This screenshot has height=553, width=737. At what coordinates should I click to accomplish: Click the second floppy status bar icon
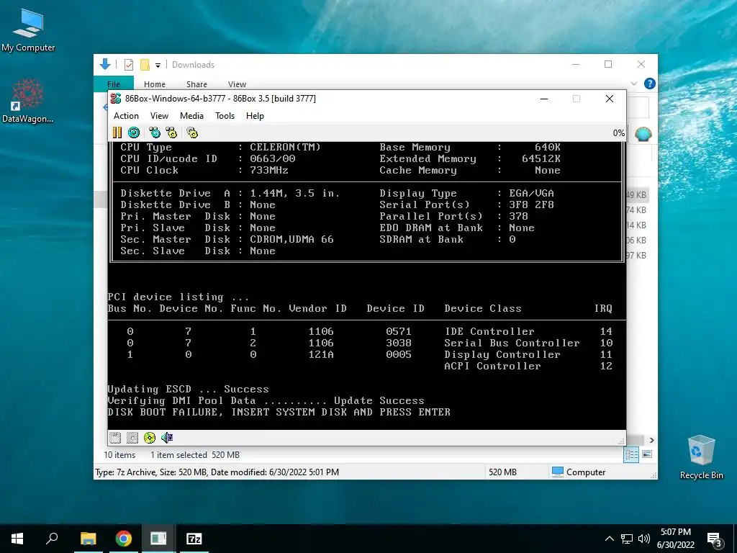tap(132, 438)
